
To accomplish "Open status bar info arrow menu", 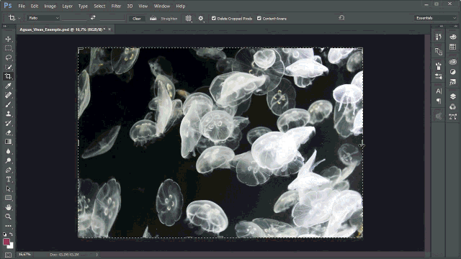I will tap(97, 255).
